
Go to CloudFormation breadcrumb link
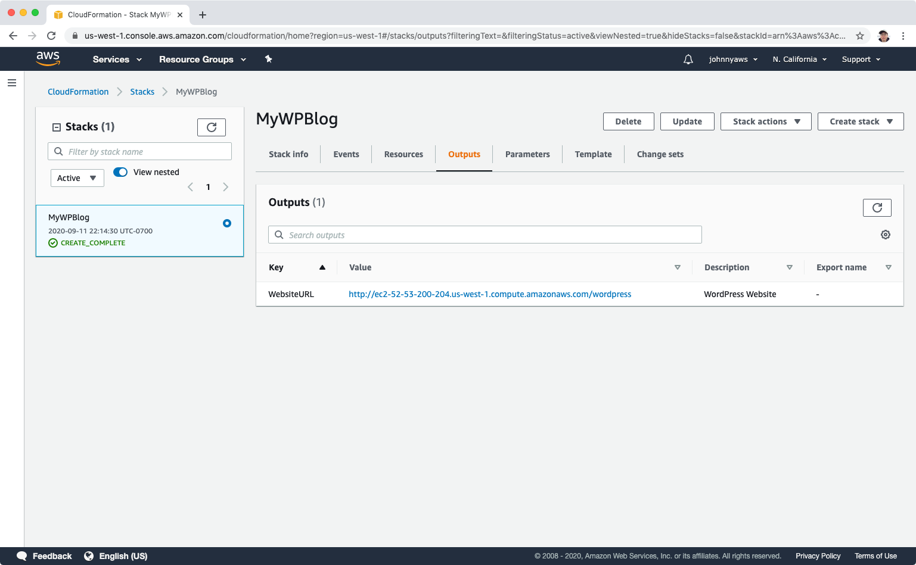pyautogui.click(x=78, y=92)
